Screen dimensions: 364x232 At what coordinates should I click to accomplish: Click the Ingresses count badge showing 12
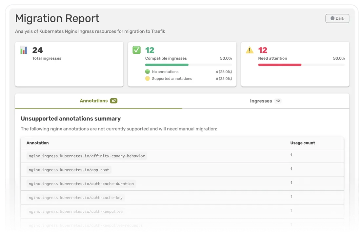[278, 101]
